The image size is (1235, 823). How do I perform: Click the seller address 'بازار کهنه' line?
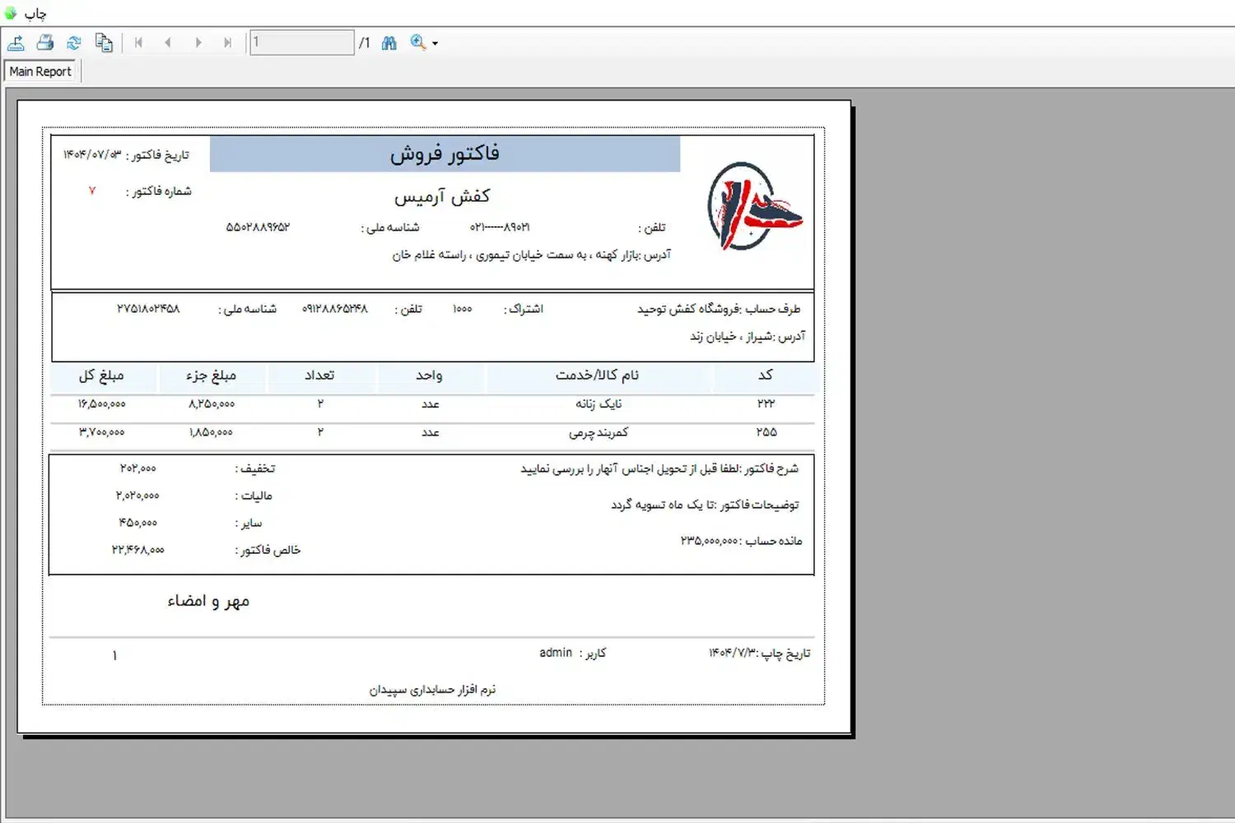pos(532,255)
